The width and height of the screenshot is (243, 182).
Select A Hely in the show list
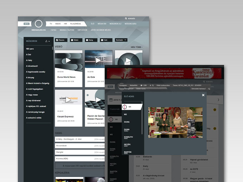click(29, 60)
